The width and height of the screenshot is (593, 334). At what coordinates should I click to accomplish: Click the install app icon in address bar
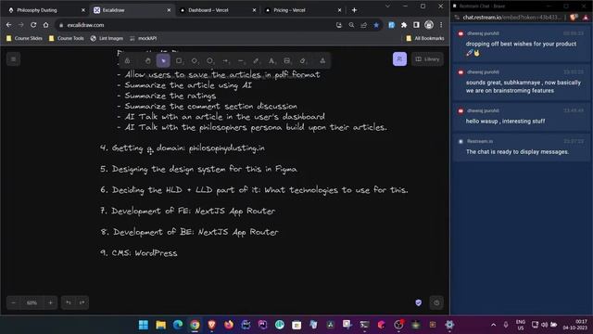pyautogui.click(x=339, y=25)
